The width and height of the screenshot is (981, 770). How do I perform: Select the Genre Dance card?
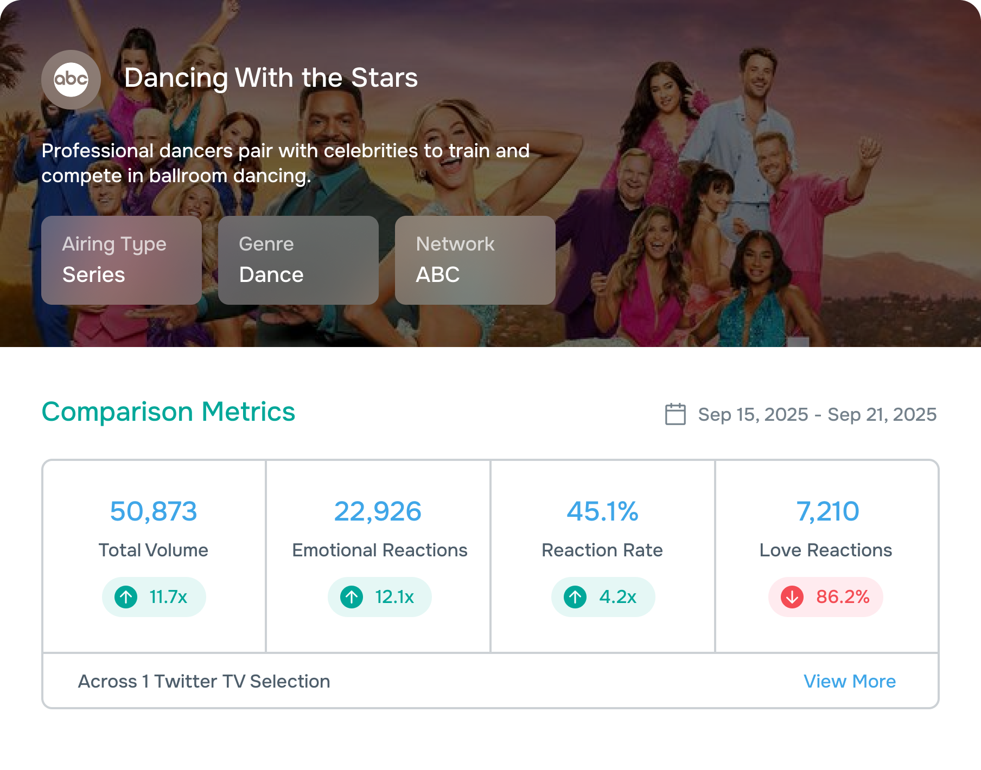[298, 260]
